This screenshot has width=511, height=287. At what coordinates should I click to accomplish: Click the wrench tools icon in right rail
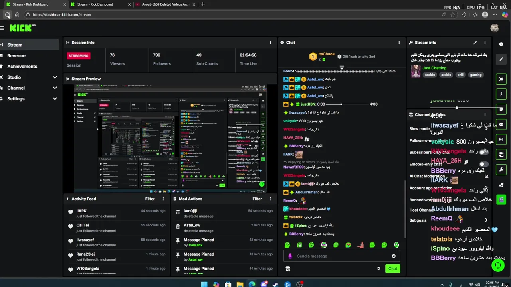(x=501, y=169)
